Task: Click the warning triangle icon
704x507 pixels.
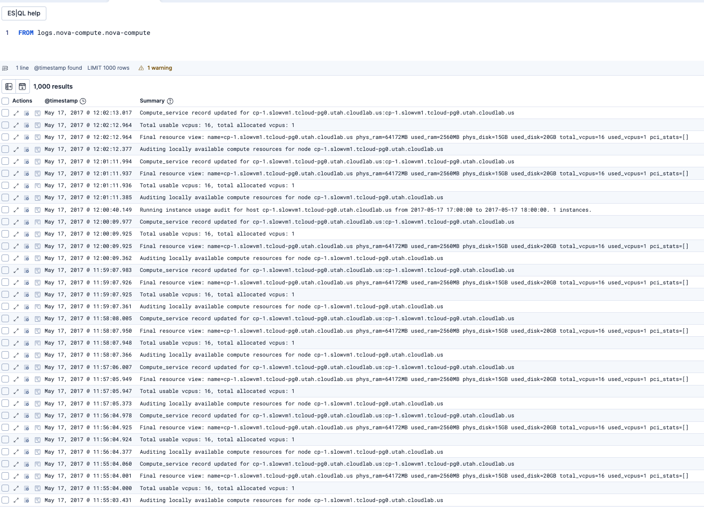Action: tap(141, 68)
